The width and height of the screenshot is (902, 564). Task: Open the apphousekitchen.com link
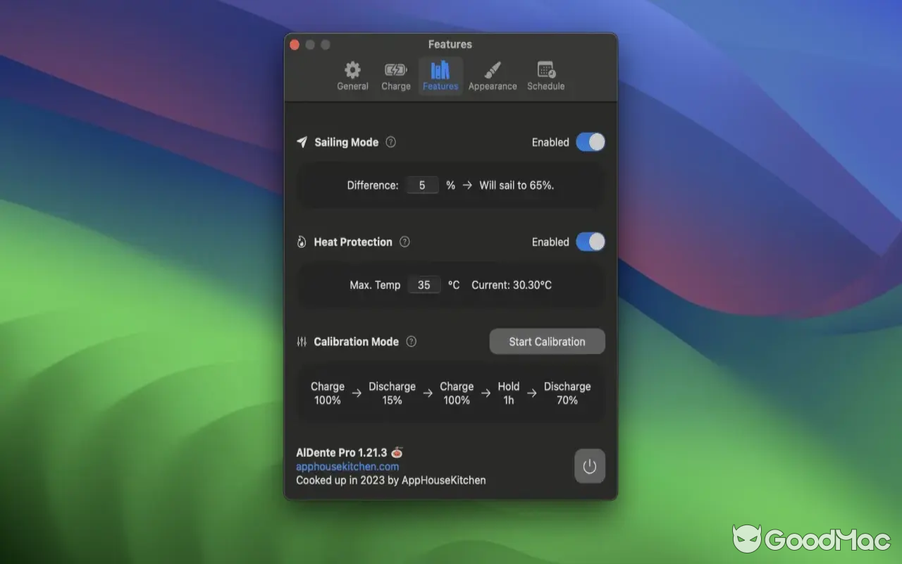coord(347,466)
